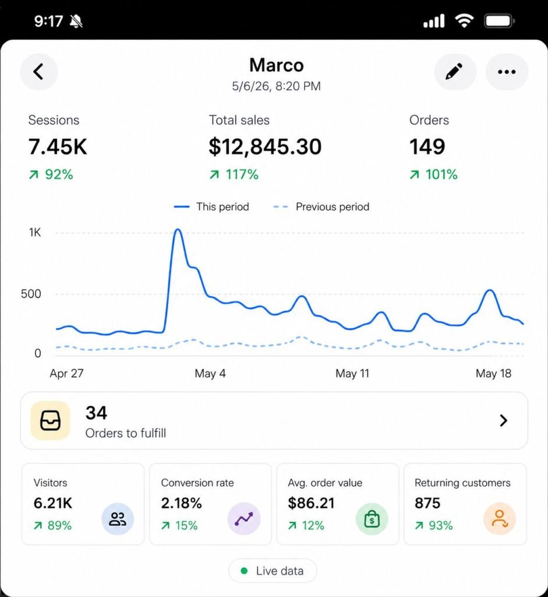
Task: Tap the silent bell icon in status bar
Action: (76, 22)
